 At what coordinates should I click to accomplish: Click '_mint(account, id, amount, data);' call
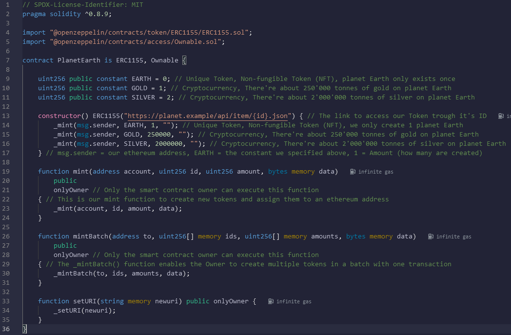tap(118, 209)
